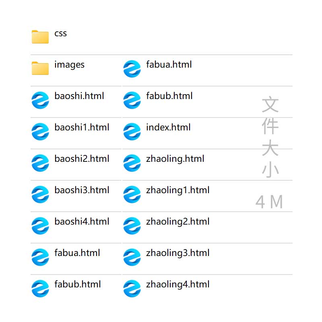The height and width of the screenshot is (322, 322).
Task: Click the icon next to baoshi1.html
Action: click(40, 132)
